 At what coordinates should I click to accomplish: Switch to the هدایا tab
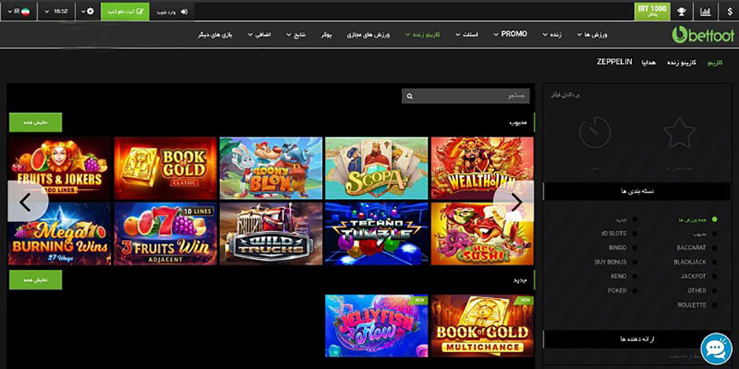[x=649, y=62]
